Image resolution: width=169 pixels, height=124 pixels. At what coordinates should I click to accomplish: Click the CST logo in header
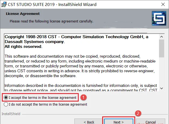point(159,18)
